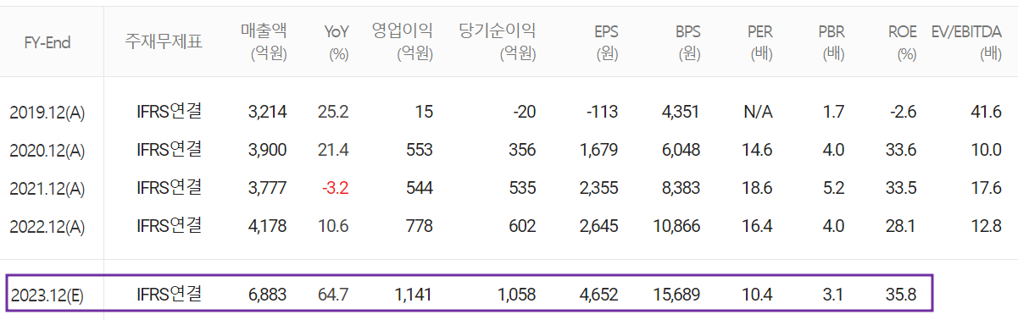Click IFRS연결 in the 2021.12(A) row
Screen dimensions: 1018x320
[169, 187]
